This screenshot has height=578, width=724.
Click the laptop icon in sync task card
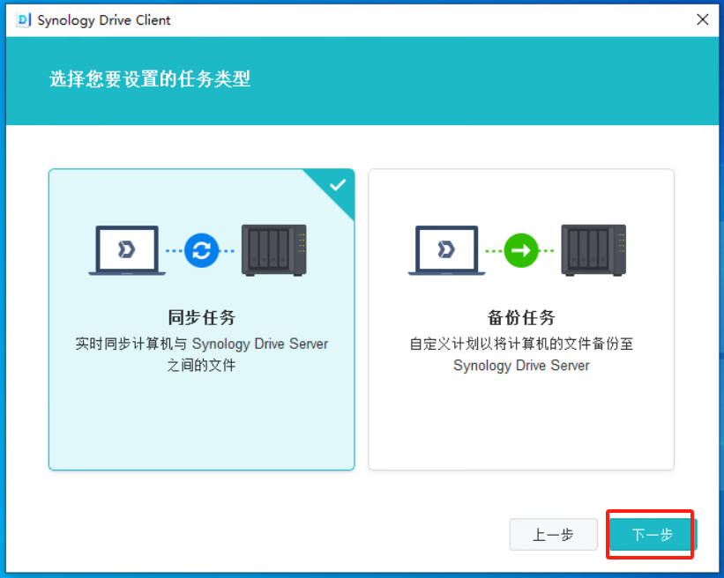point(127,250)
